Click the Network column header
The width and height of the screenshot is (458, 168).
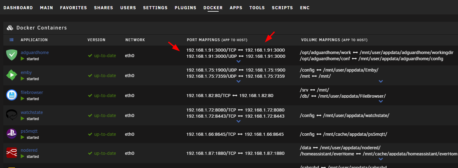(135, 40)
